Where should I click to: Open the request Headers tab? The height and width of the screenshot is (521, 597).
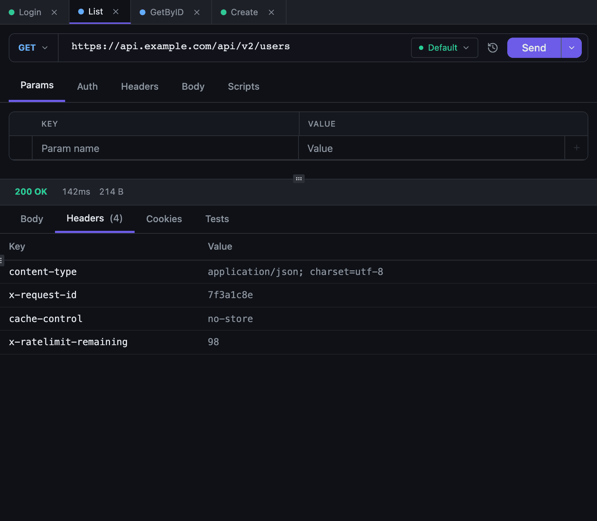click(x=140, y=86)
